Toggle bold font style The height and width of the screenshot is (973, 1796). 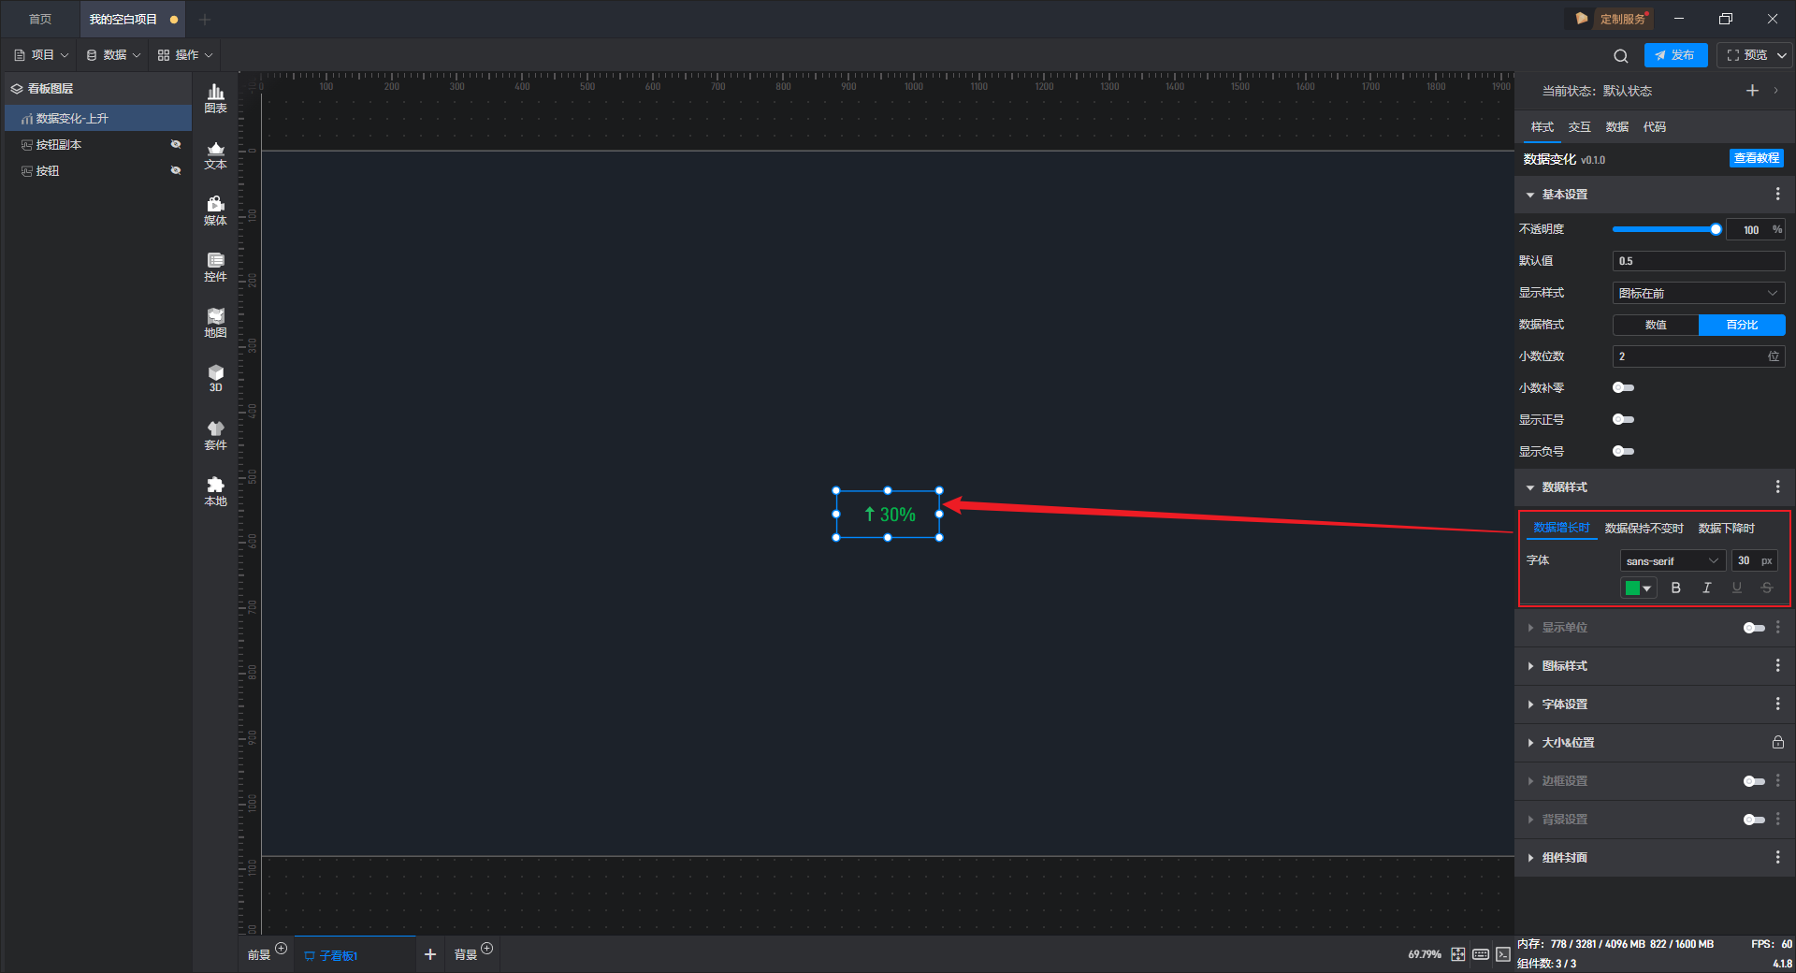click(x=1675, y=588)
